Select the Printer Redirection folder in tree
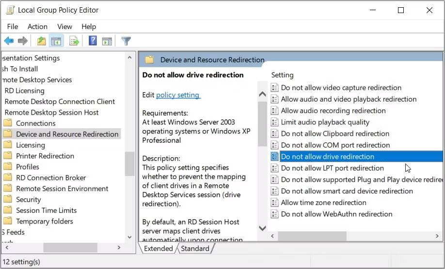445x269 pixels. [x=45, y=156]
